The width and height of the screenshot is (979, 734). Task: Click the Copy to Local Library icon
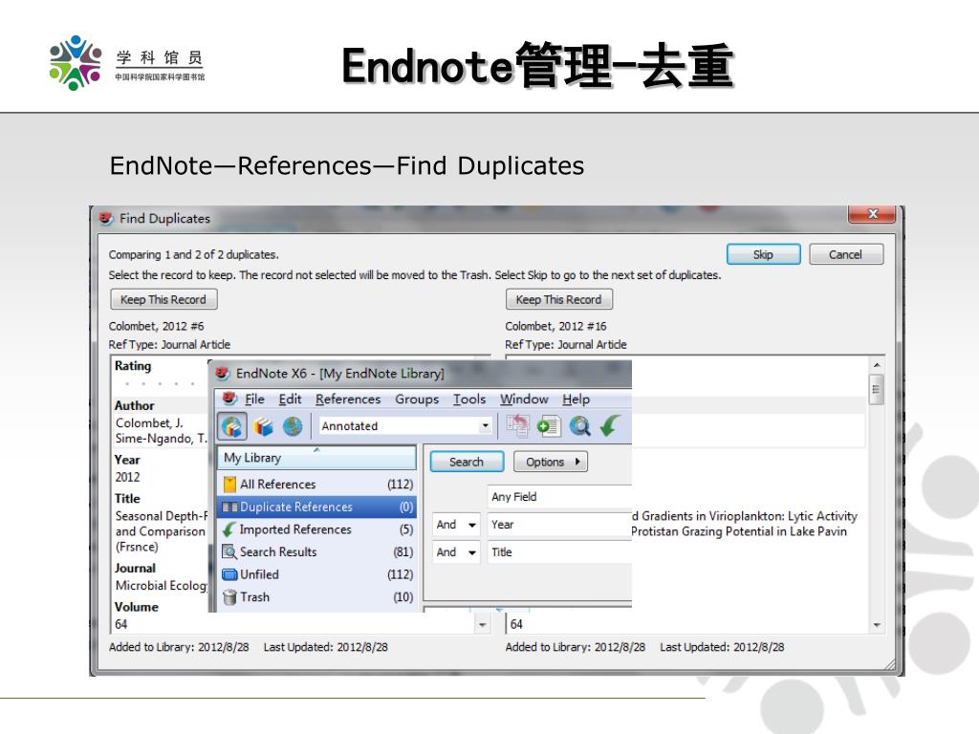pyautogui.click(x=517, y=426)
